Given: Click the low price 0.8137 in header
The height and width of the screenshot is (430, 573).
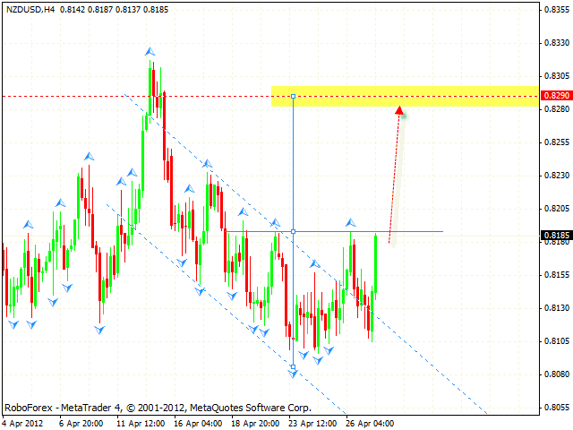Looking at the screenshot, I should pos(128,10).
